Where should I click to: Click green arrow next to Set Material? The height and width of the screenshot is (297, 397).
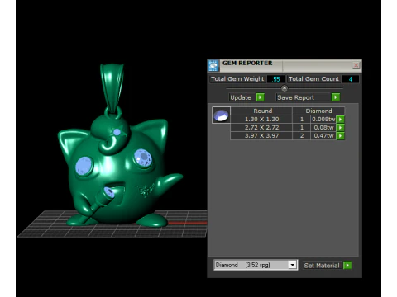pos(347,266)
